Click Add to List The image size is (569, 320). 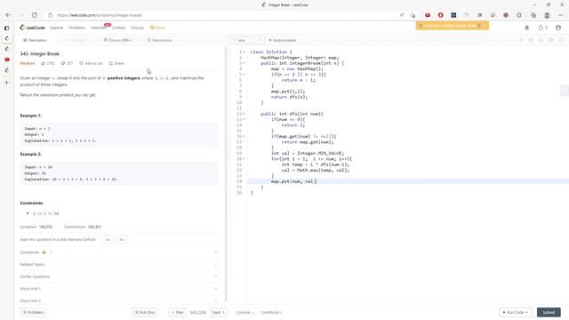[x=91, y=63]
